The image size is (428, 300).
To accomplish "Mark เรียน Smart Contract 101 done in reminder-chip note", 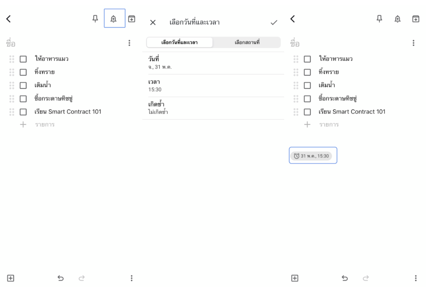I will (307, 112).
